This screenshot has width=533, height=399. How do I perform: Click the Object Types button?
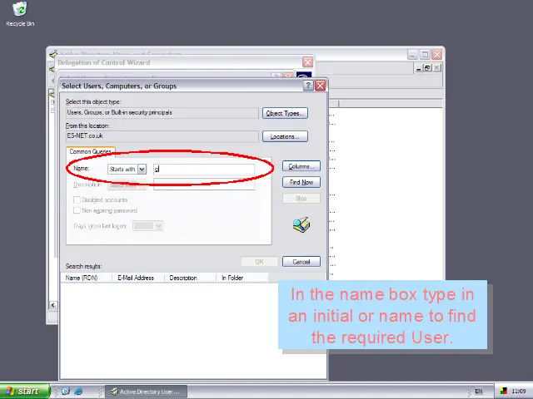click(285, 113)
